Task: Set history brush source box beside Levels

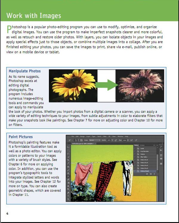Action: pyautogui.click(x=135, y=149)
